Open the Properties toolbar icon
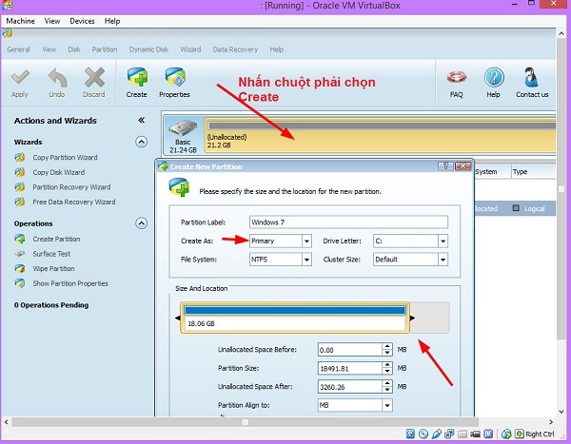The height and width of the screenshot is (444, 571). (175, 77)
